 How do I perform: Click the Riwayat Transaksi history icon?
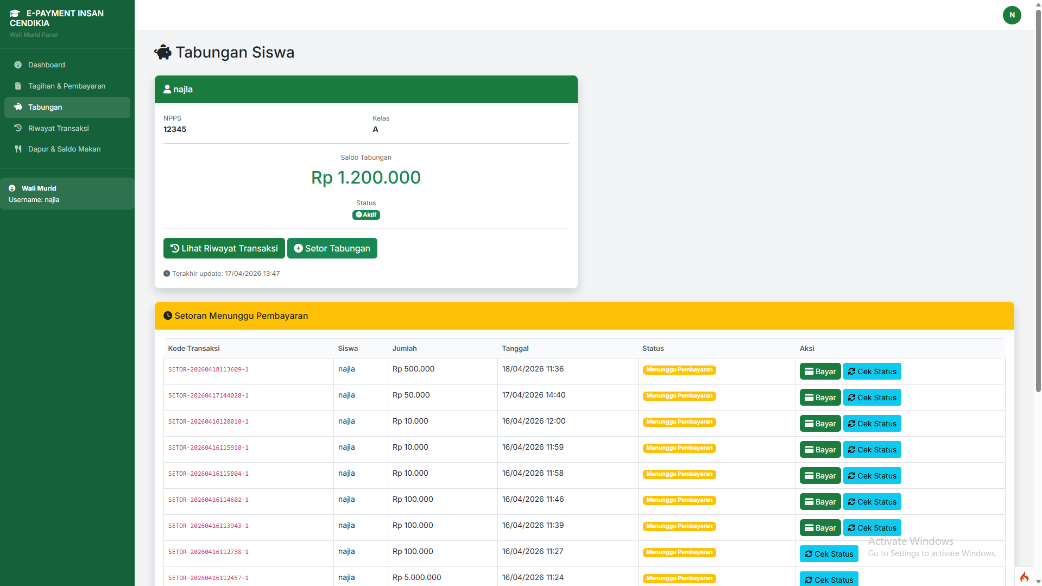point(18,128)
